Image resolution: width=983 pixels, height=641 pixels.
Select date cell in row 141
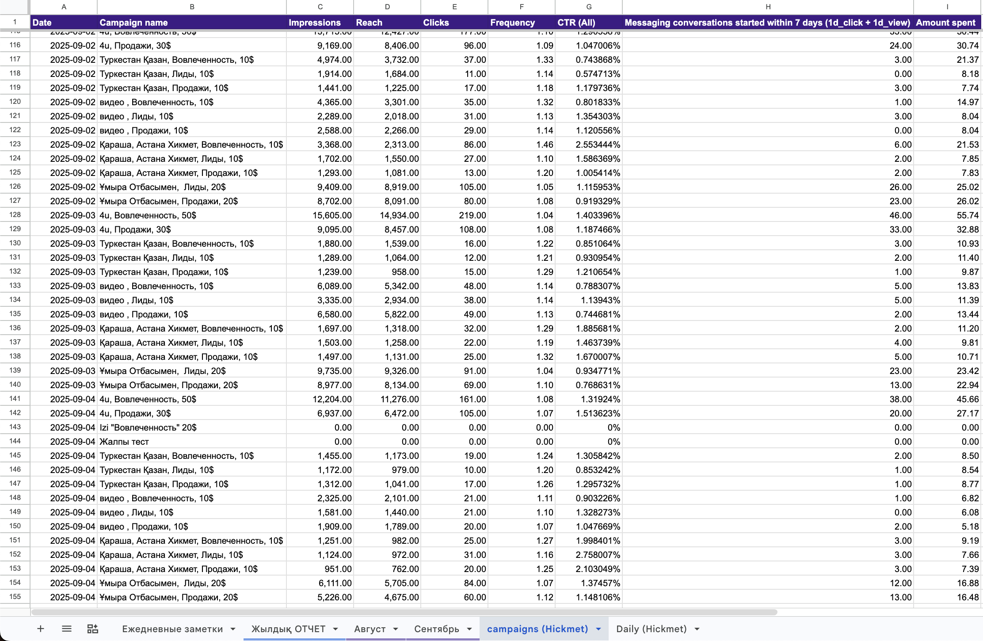[64, 399]
